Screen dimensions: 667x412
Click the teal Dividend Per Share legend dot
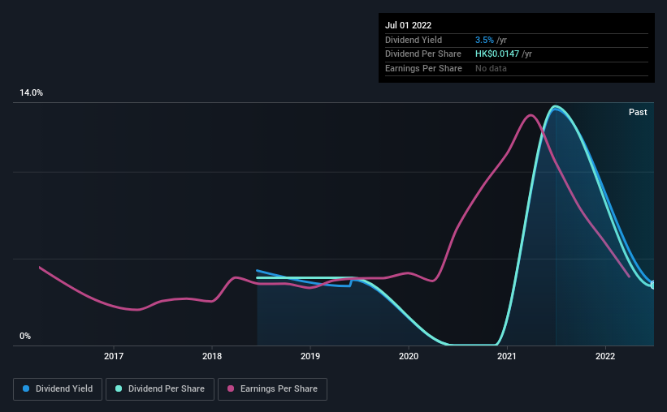[x=119, y=388]
